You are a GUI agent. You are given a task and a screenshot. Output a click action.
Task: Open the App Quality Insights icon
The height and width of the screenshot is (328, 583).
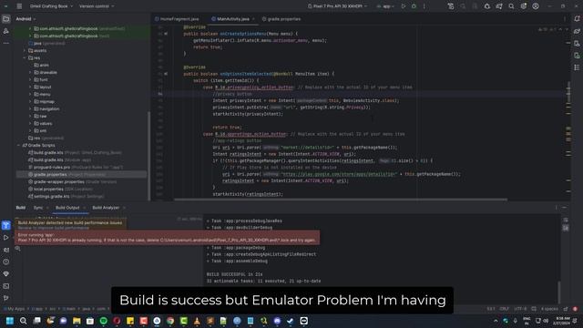tap(6, 274)
